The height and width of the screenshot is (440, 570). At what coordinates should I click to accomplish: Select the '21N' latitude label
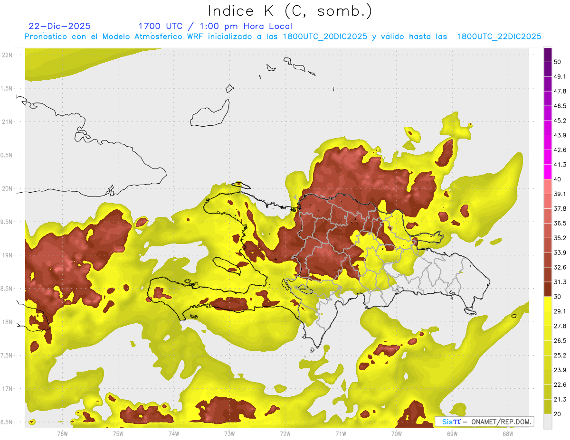tap(8, 122)
